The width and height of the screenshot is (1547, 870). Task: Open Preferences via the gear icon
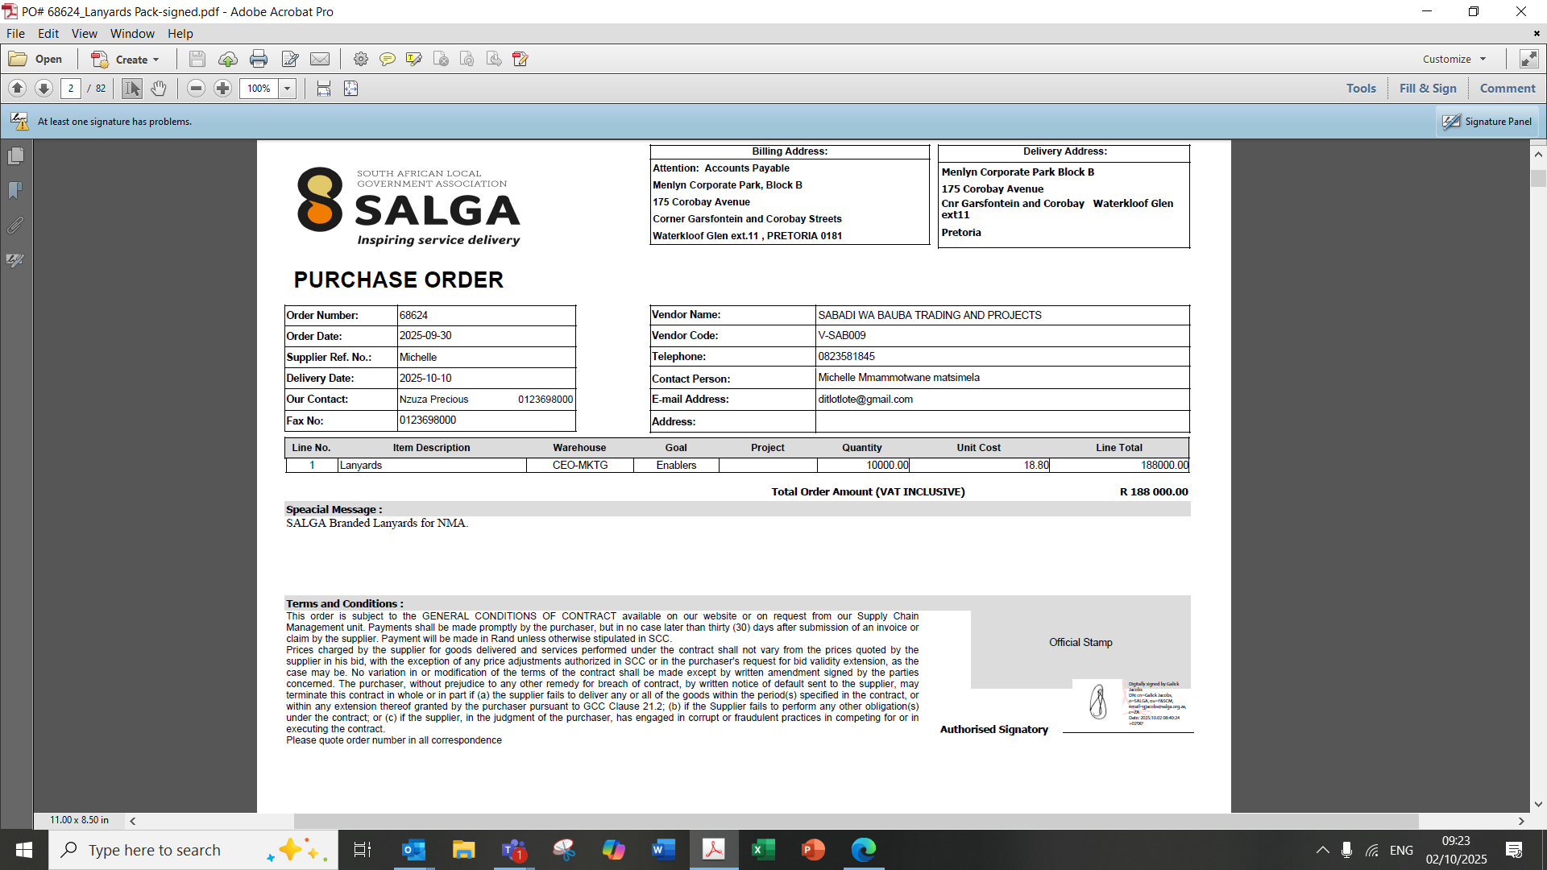361,59
